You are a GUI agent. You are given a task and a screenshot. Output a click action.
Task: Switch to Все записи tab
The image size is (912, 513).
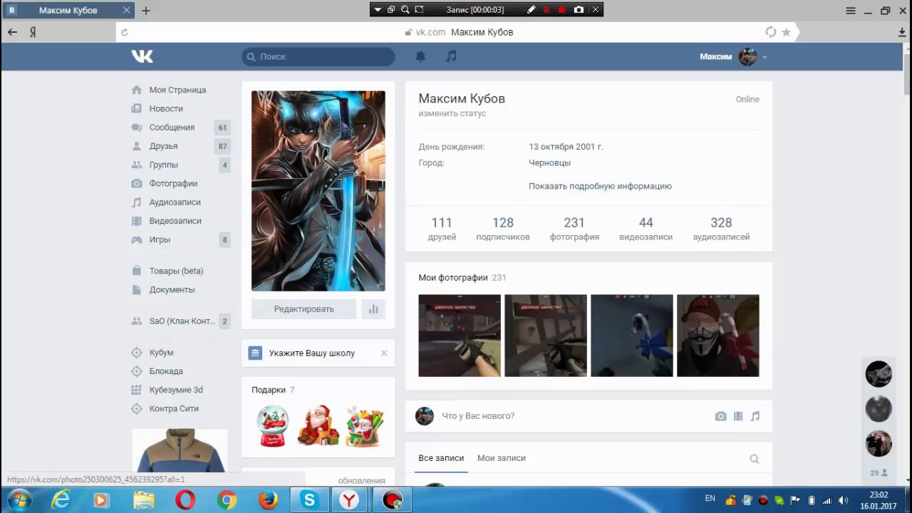point(441,458)
